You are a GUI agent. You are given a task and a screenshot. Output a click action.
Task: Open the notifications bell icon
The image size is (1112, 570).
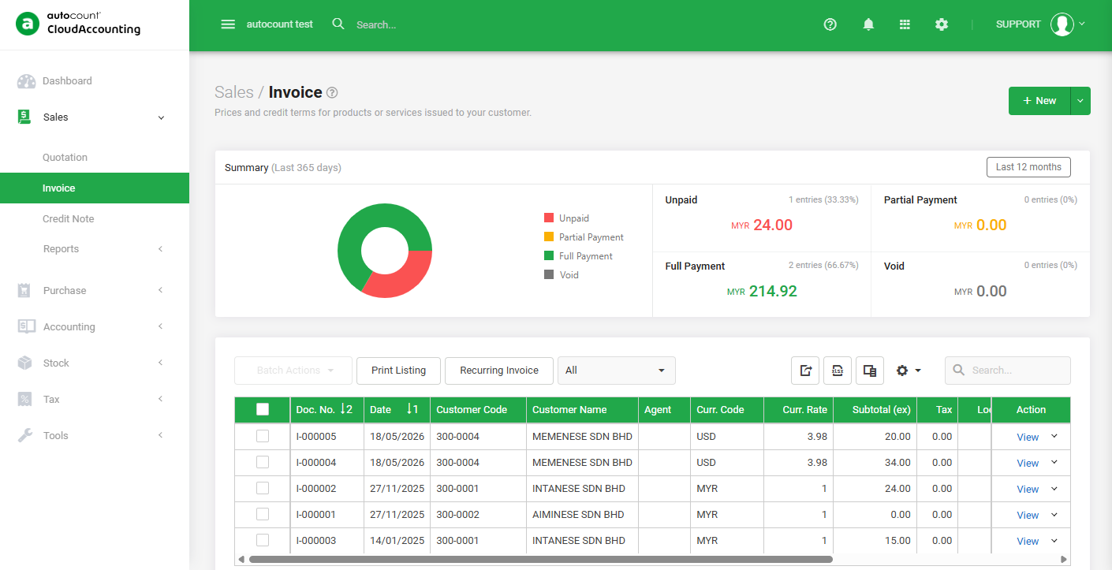click(x=868, y=24)
